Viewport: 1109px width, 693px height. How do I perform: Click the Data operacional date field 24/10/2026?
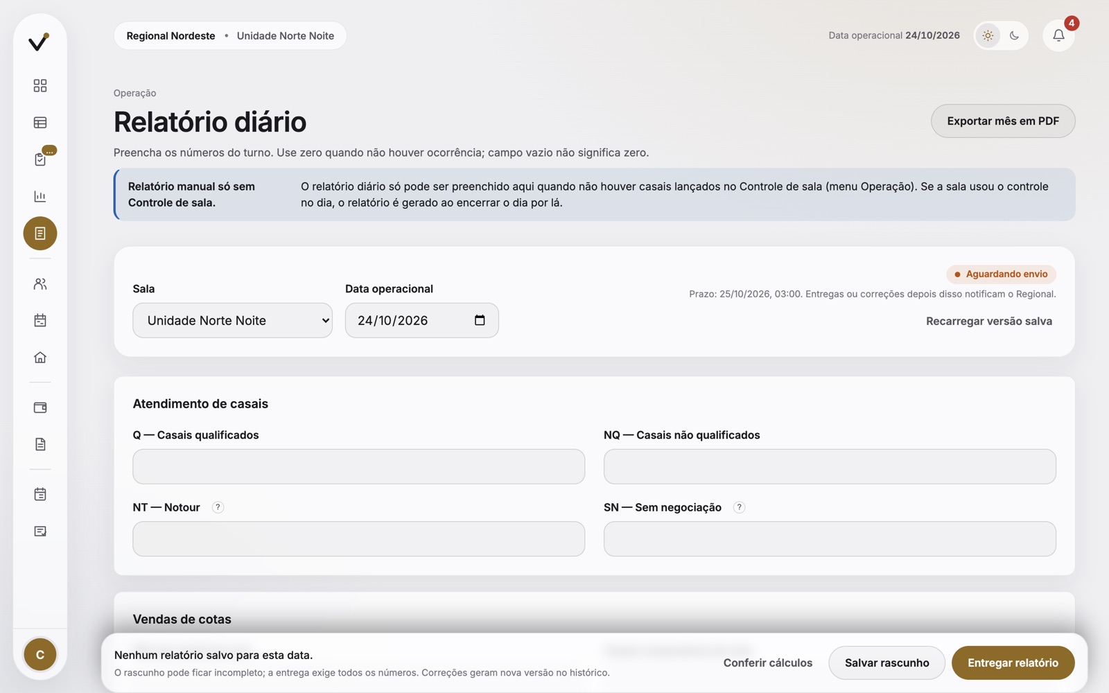tap(422, 320)
